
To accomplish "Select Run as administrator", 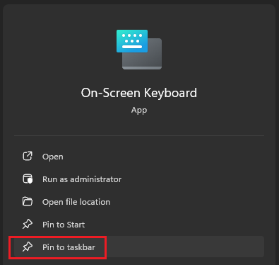I will 139,179.
